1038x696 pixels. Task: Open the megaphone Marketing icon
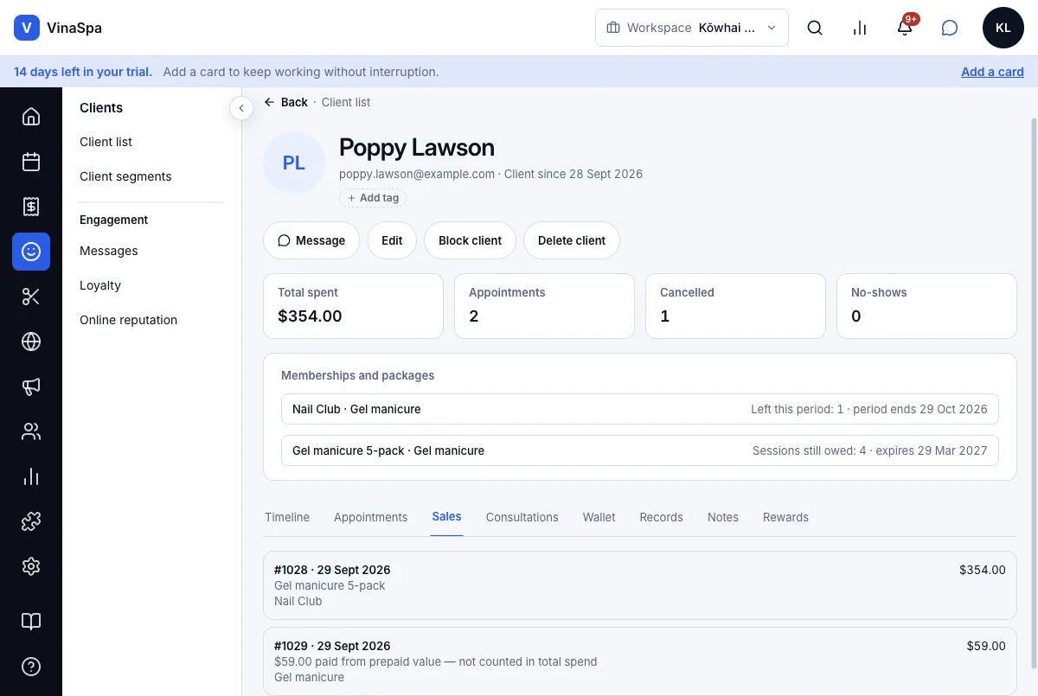point(31,386)
